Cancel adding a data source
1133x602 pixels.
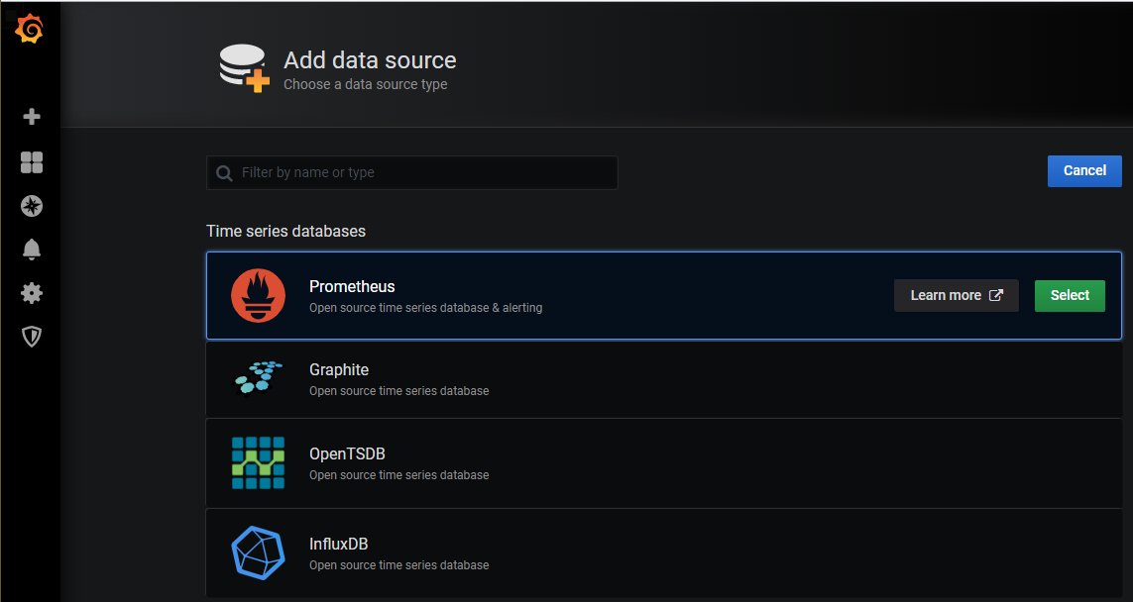(x=1084, y=171)
